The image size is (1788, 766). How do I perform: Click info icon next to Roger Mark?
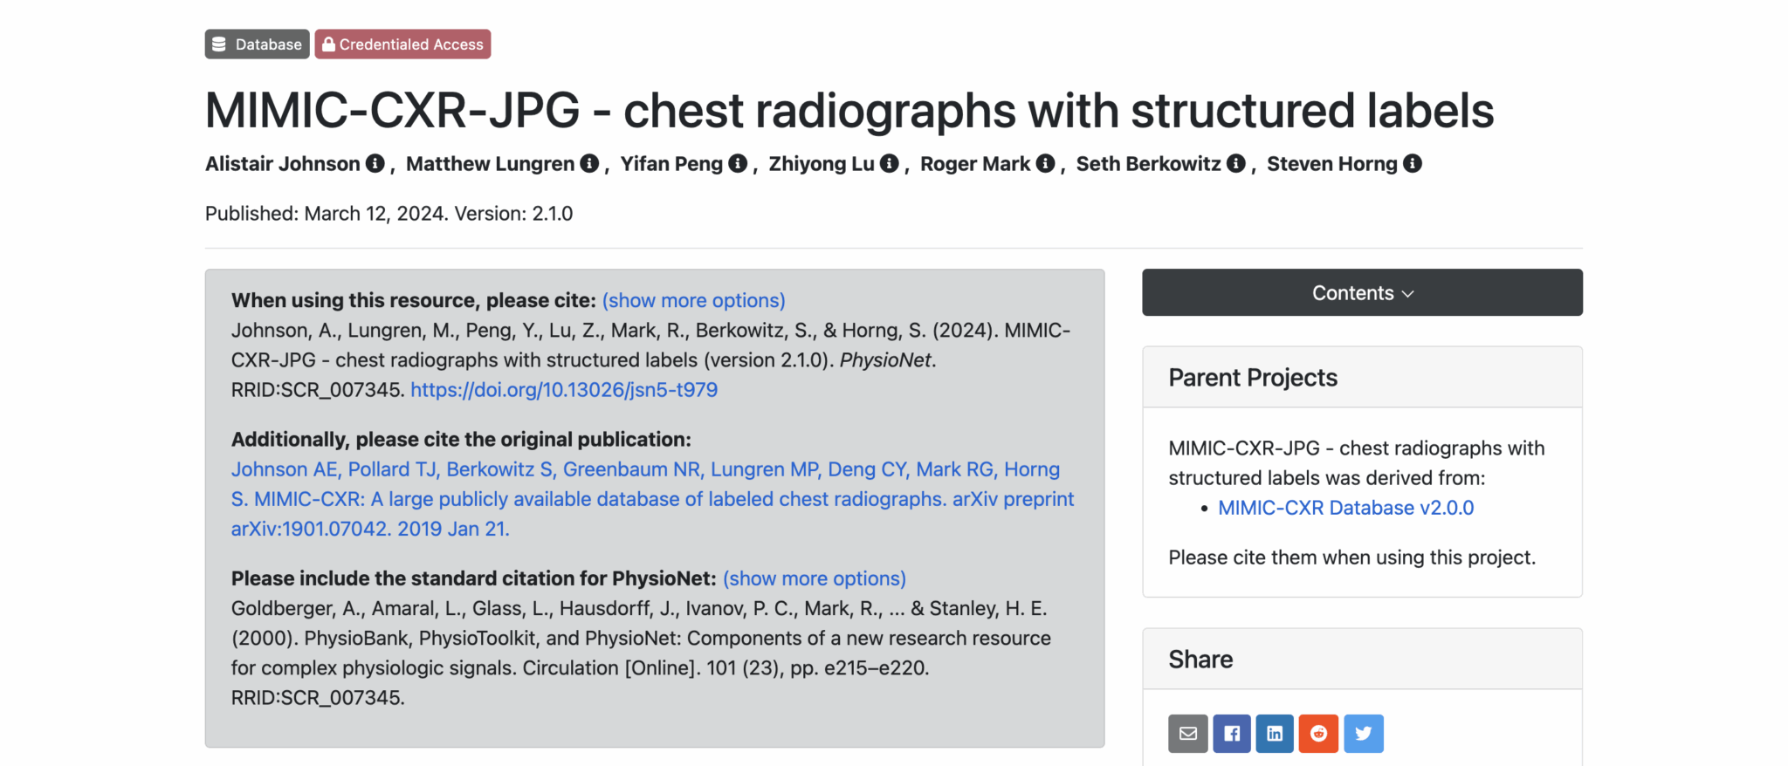point(1046,164)
